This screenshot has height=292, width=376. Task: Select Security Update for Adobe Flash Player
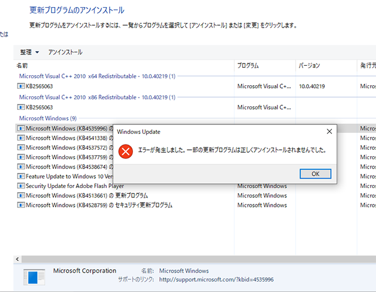pyautogui.click(x=75, y=186)
